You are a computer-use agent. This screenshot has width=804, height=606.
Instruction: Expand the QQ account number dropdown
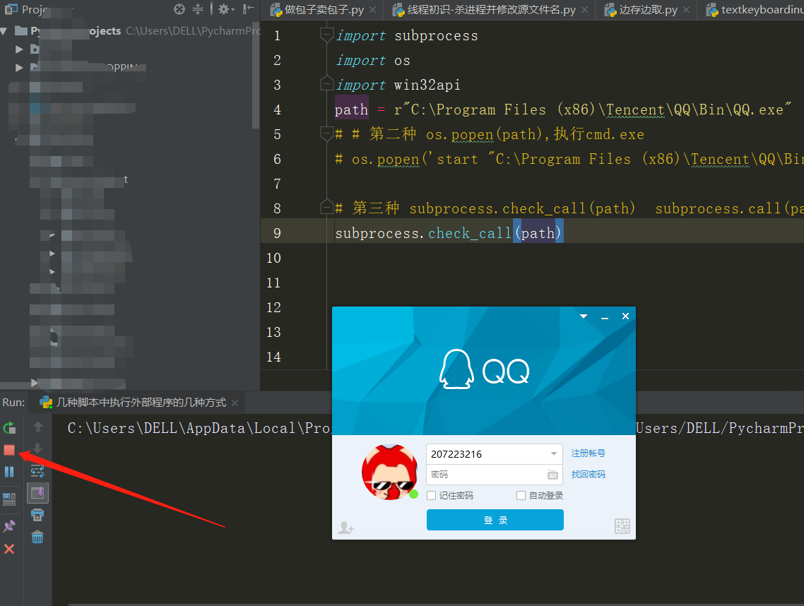(x=554, y=453)
